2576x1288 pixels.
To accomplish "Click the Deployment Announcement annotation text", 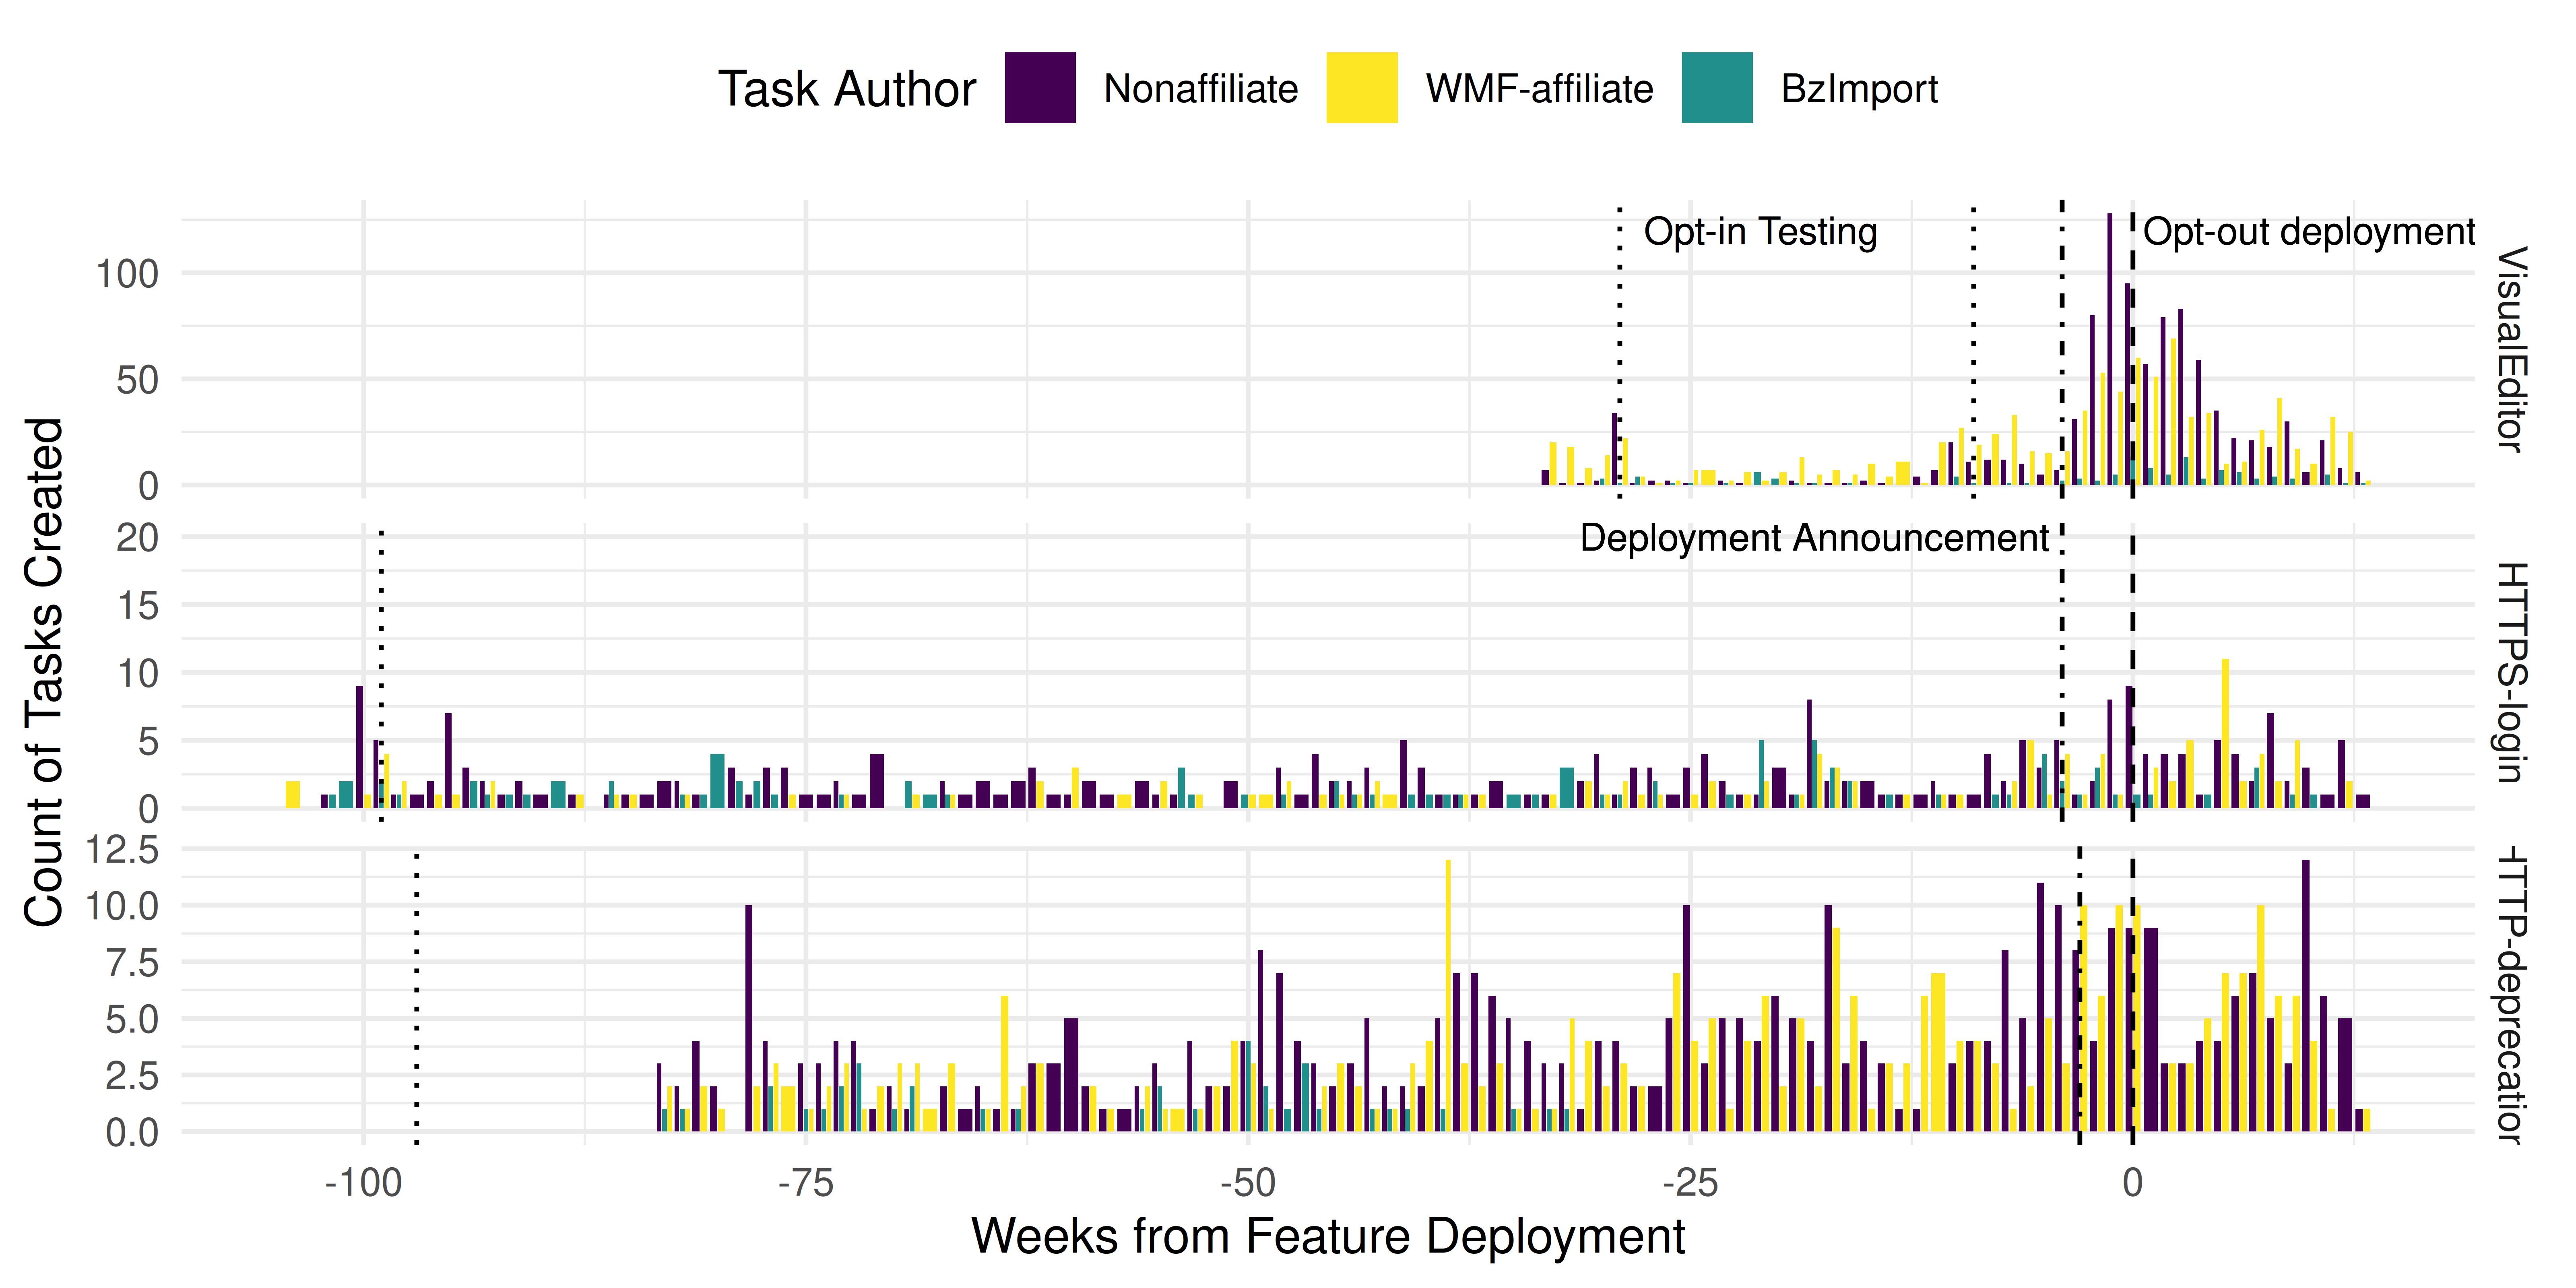I will pyautogui.click(x=1814, y=538).
